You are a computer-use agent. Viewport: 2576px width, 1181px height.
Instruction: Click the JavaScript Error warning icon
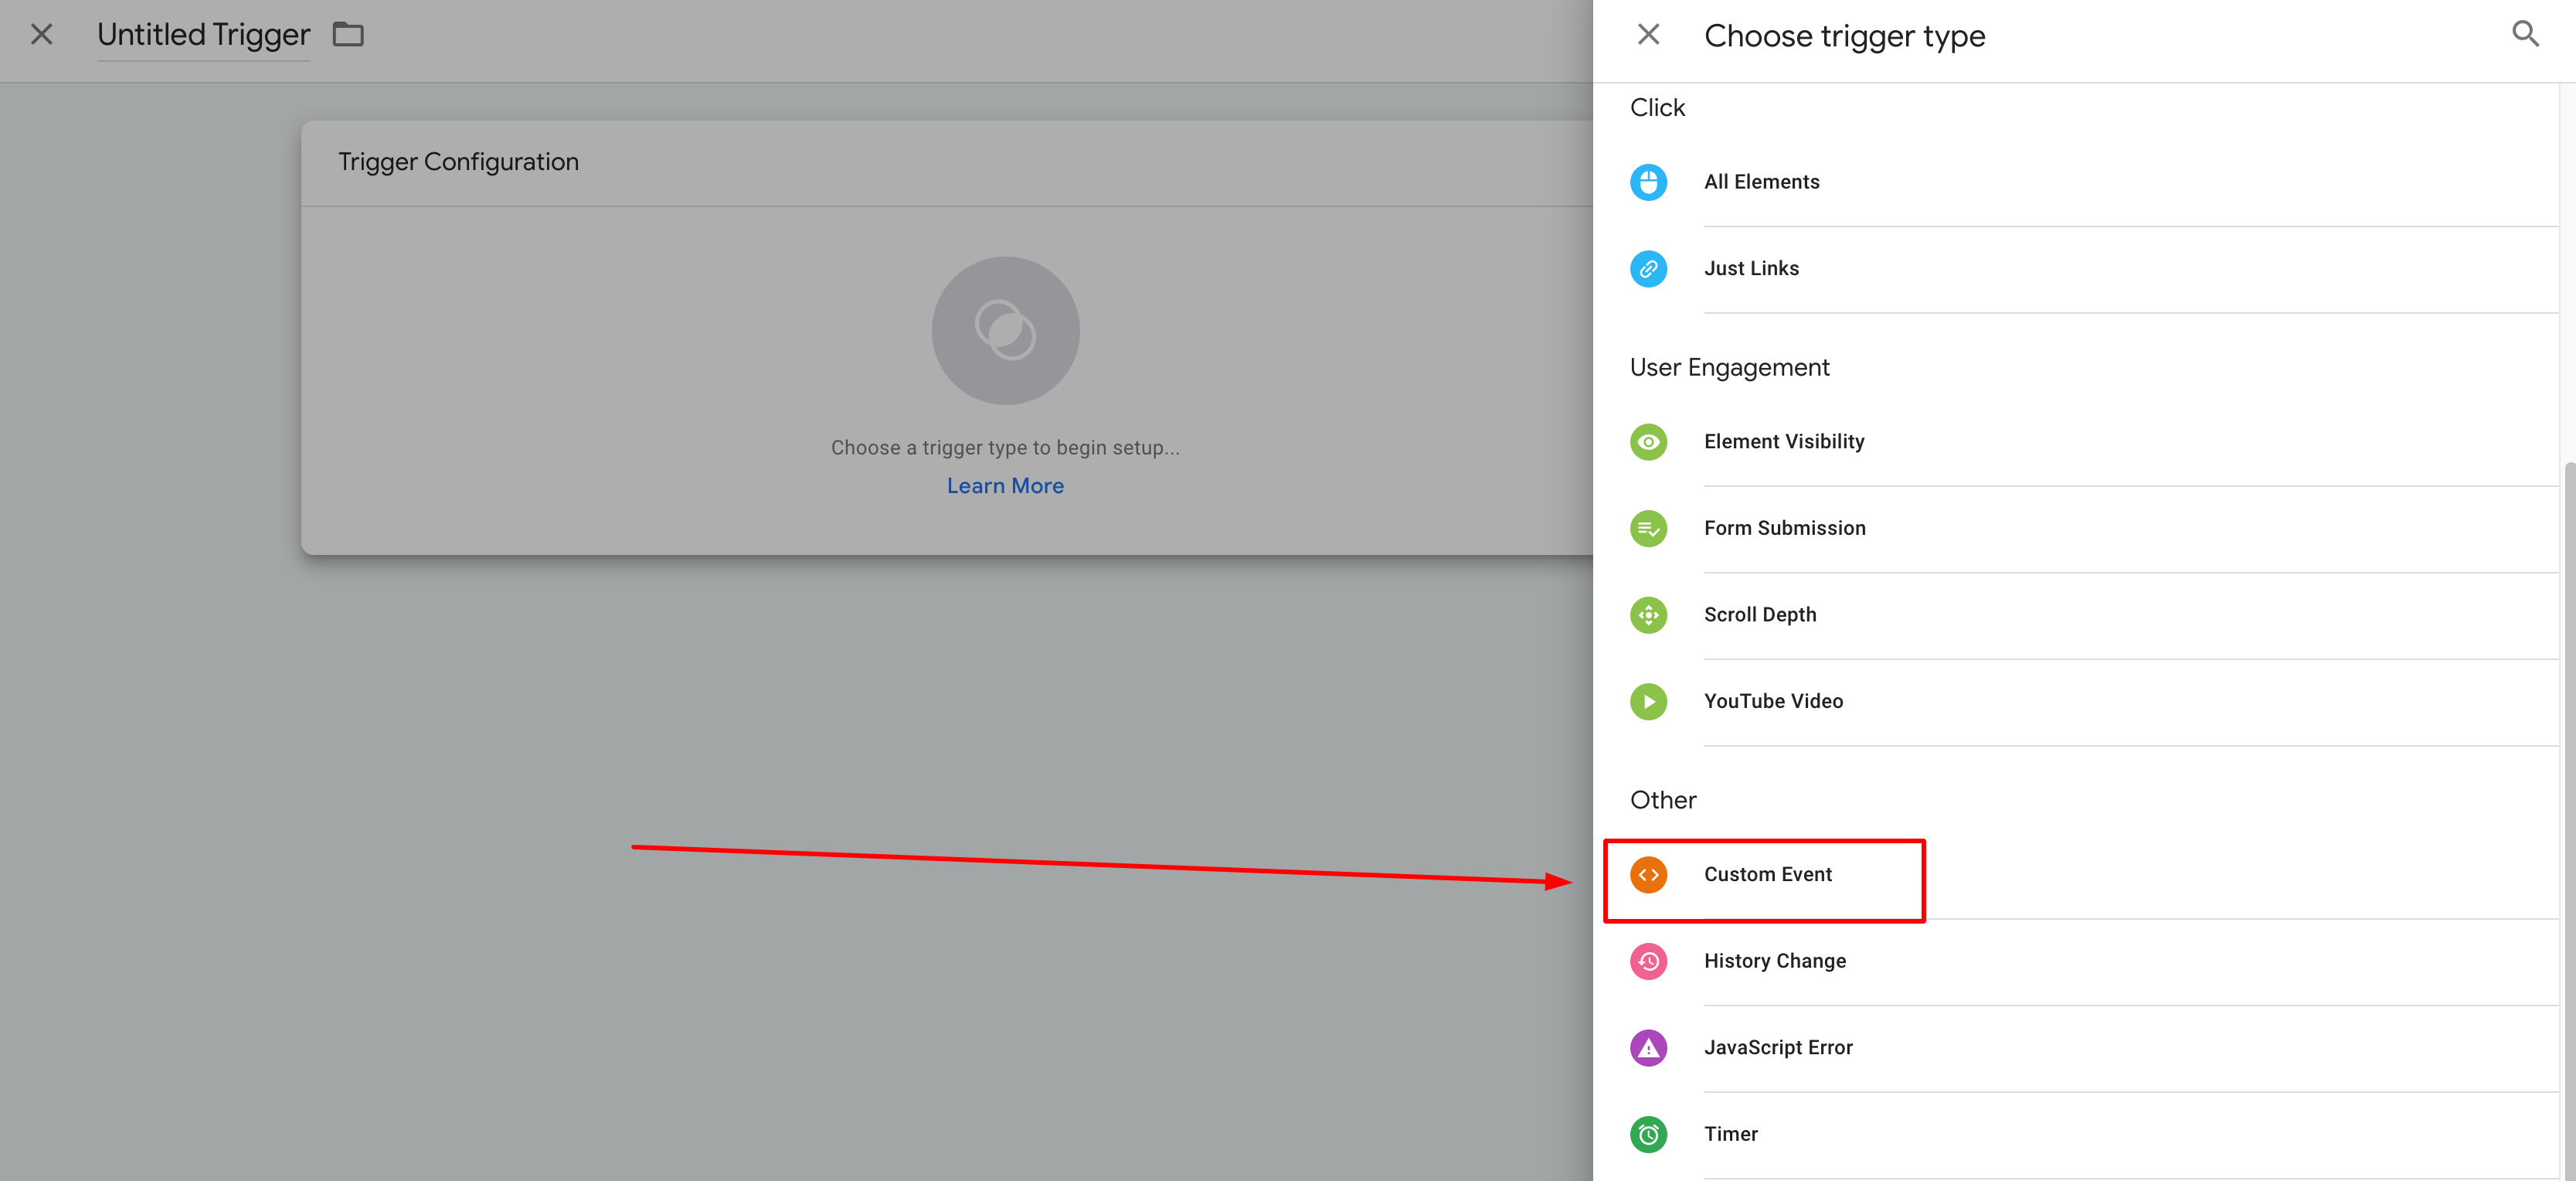pyautogui.click(x=1648, y=1048)
